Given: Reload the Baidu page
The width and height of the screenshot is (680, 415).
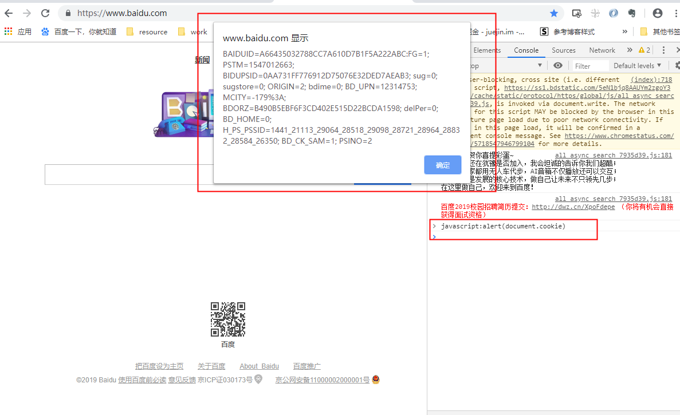Looking at the screenshot, I should [45, 13].
